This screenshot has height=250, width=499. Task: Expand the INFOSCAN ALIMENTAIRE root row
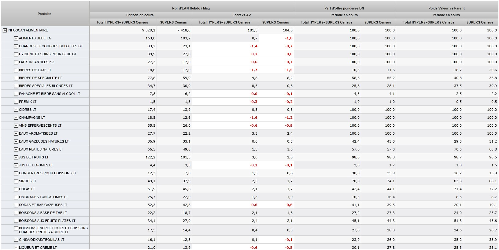point(5,30)
